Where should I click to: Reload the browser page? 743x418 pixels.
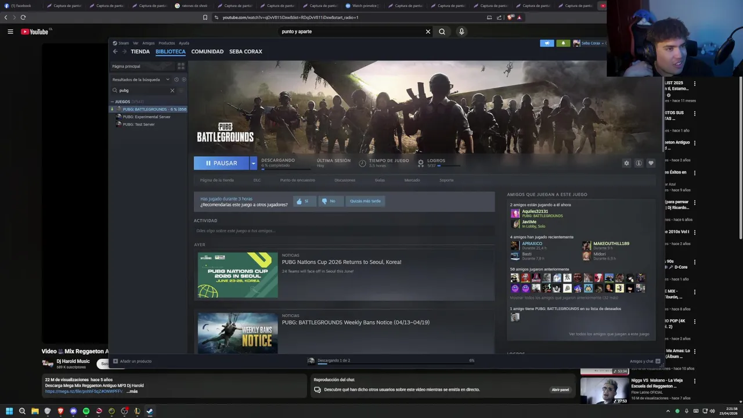[x=23, y=17]
